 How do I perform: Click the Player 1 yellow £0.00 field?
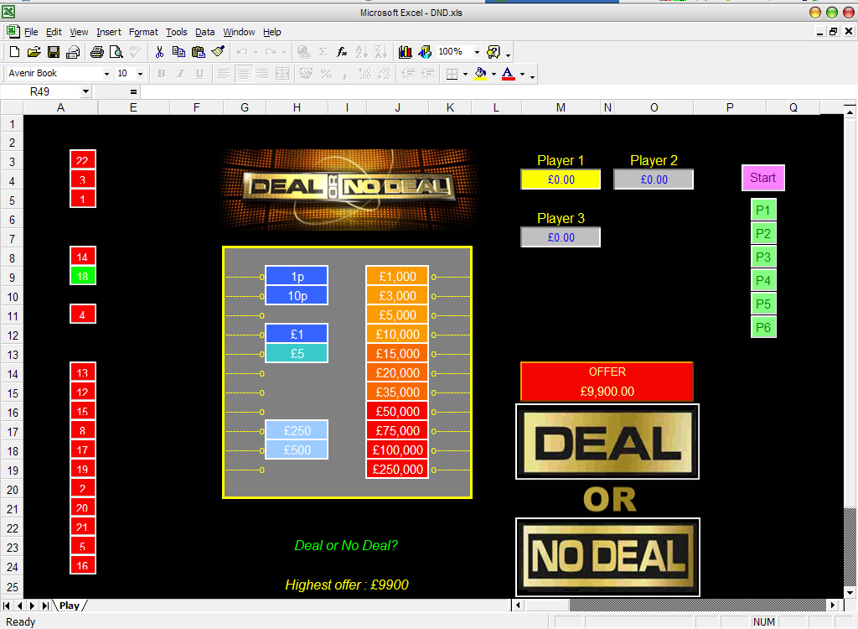coord(561,179)
